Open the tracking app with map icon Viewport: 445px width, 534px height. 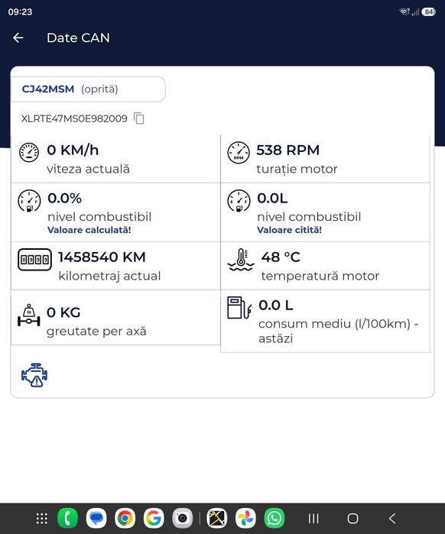click(217, 519)
